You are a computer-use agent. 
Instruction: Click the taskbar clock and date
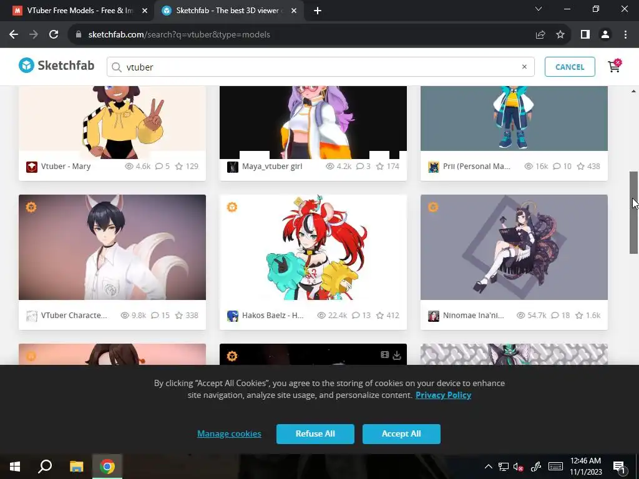click(585, 467)
